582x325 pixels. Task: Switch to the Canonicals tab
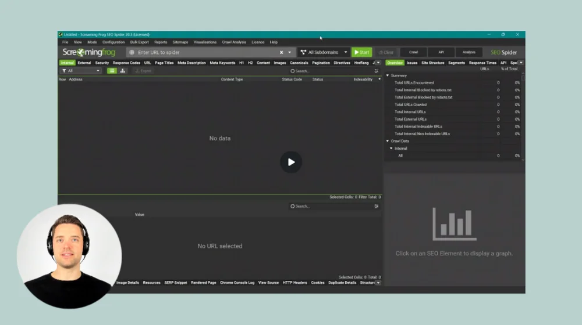299,63
